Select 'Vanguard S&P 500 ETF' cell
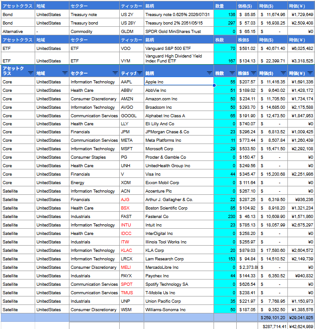The image size is (315, 329). tap(179, 48)
